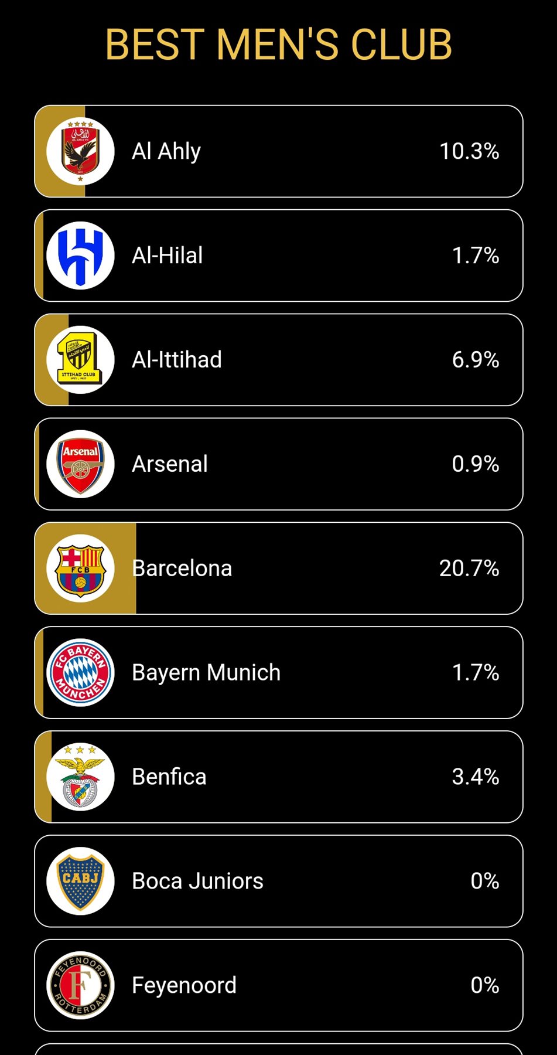557x1055 pixels.
Task: Click the Feyenoord name label
Action: coord(184,986)
